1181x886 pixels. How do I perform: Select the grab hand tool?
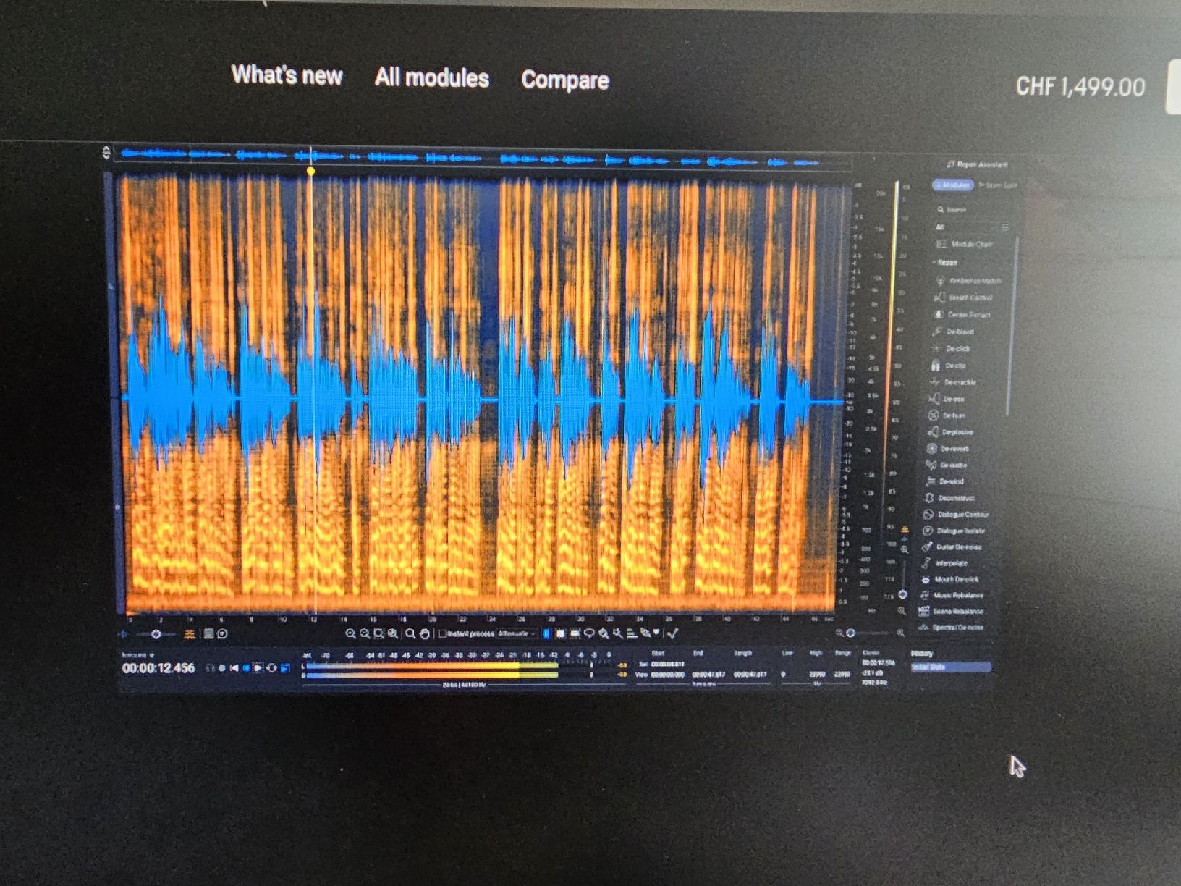tap(425, 634)
